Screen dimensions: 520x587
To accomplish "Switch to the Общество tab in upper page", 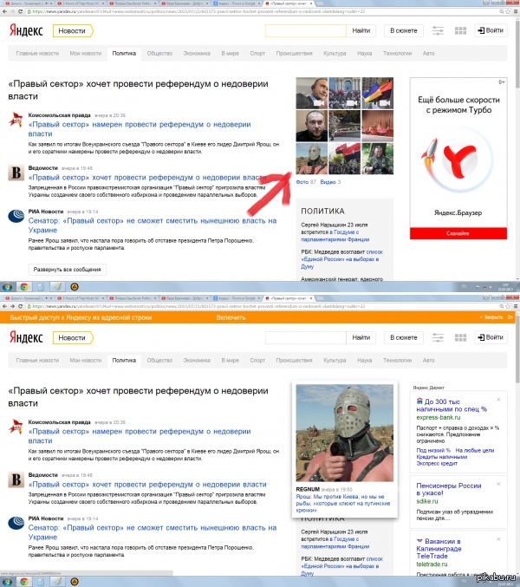I will tap(159, 54).
